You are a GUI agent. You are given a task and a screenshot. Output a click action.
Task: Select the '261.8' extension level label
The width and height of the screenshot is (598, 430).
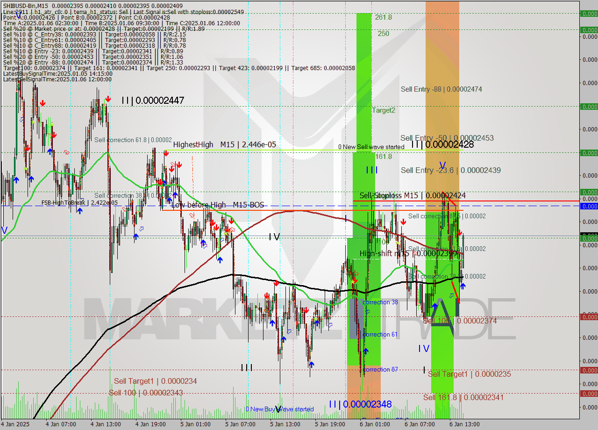[x=383, y=17]
